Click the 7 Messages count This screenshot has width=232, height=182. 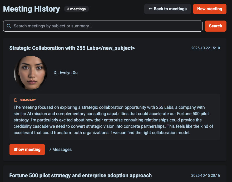(60, 149)
